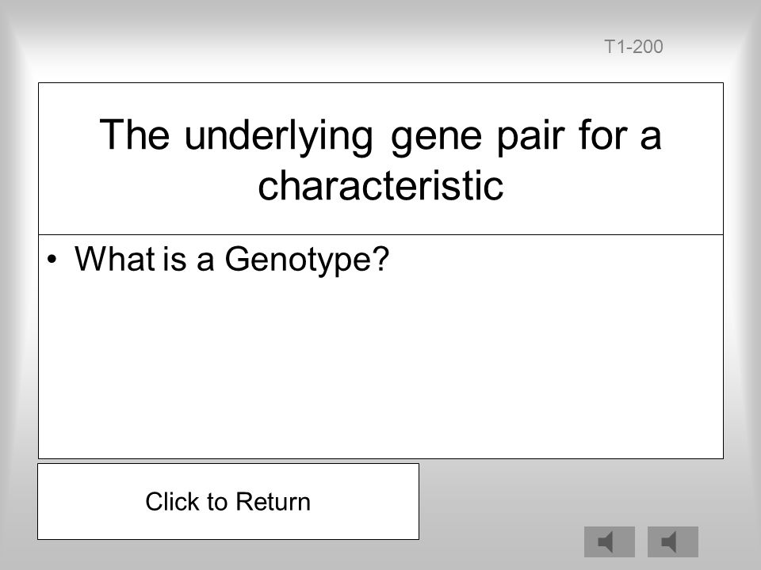Select the "What is a Genotype?" answer text

(231, 260)
